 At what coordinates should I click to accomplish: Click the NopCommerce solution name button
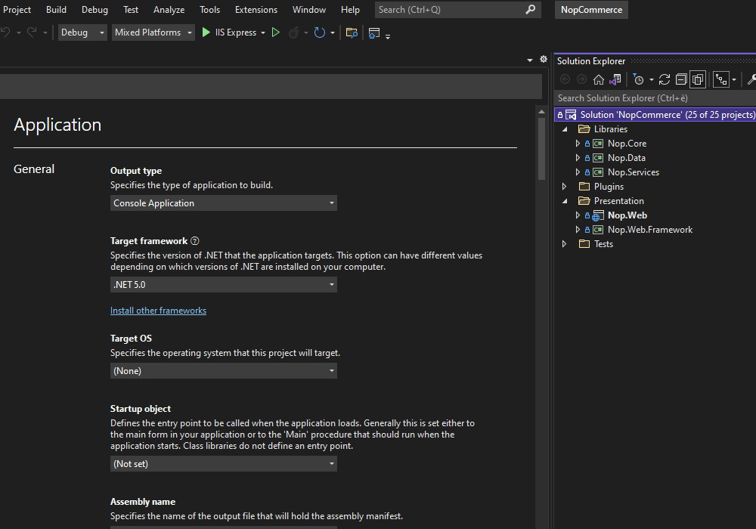tap(591, 10)
